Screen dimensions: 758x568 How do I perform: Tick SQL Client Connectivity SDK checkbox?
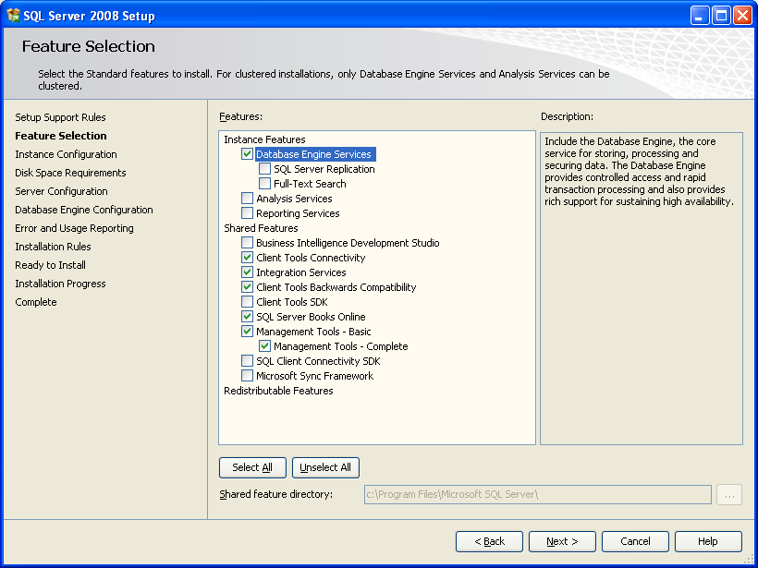pos(247,361)
